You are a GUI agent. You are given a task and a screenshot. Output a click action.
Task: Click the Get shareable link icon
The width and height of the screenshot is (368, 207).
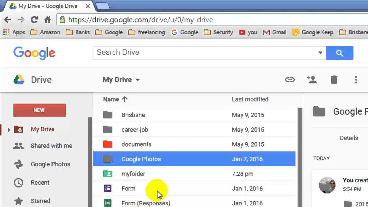point(290,80)
